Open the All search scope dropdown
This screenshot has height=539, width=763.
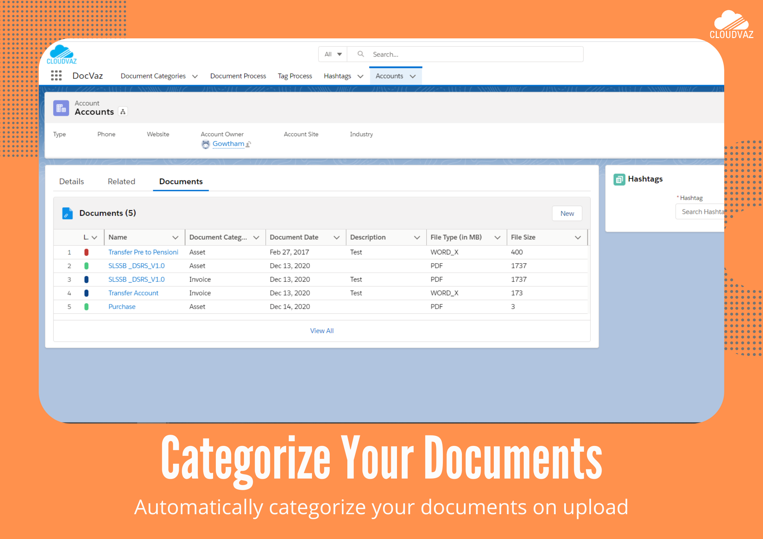[332, 54]
